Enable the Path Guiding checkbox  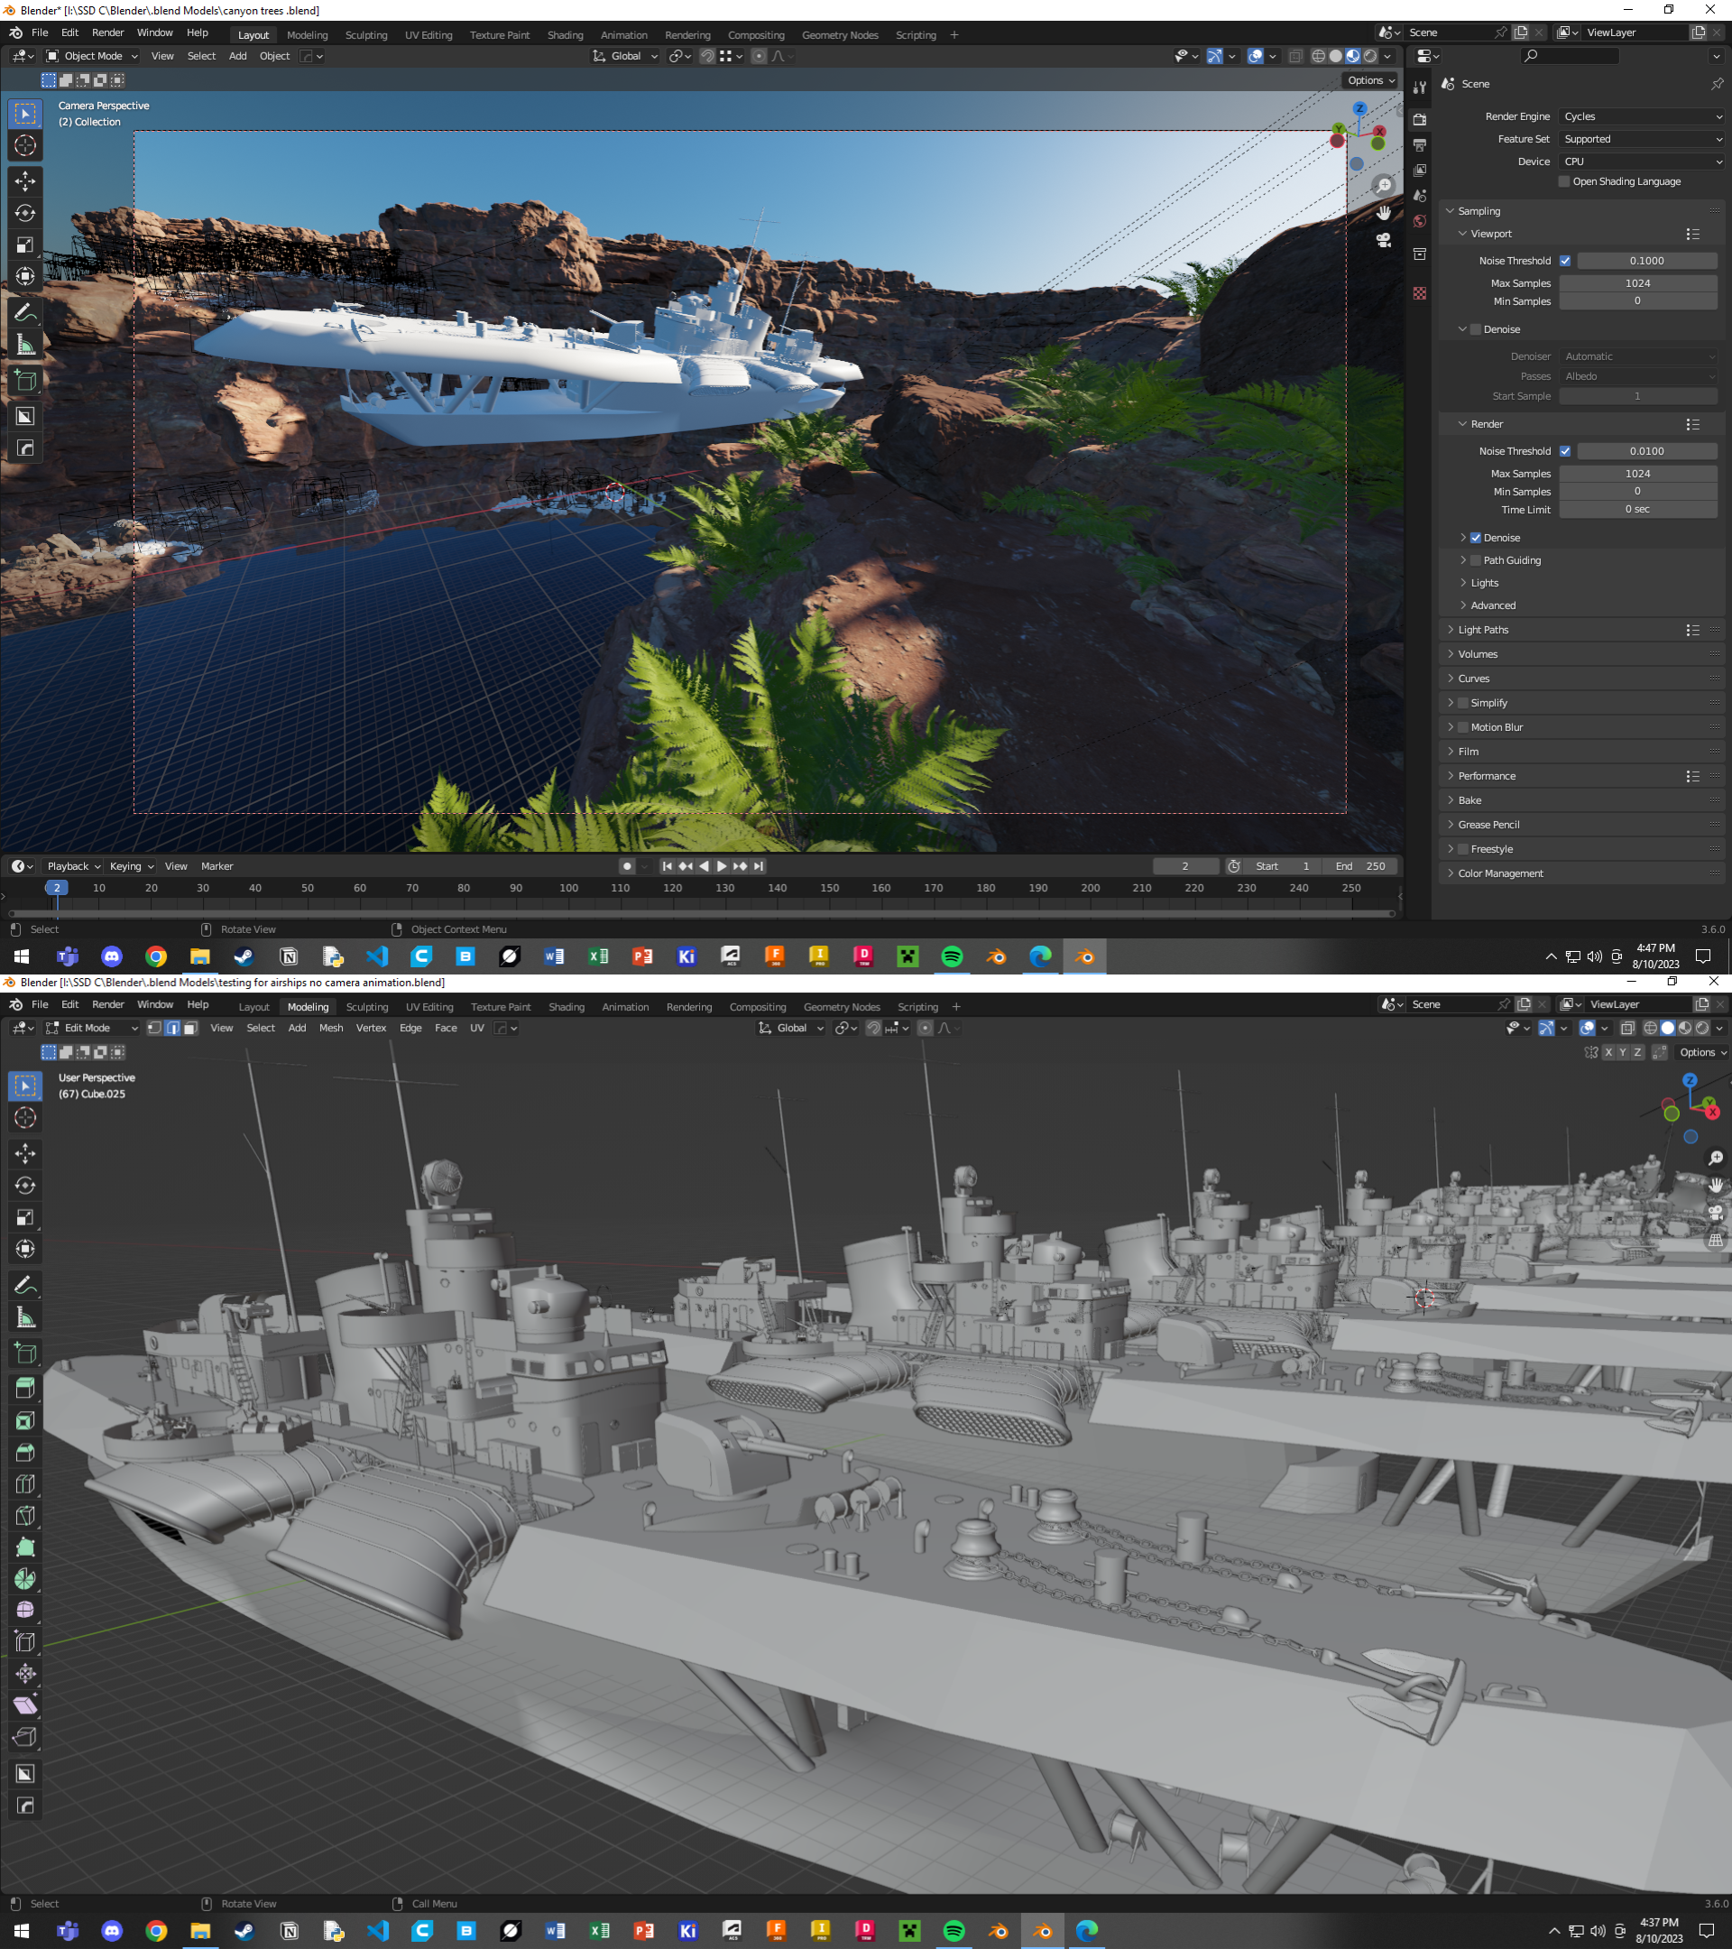point(1476,560)
